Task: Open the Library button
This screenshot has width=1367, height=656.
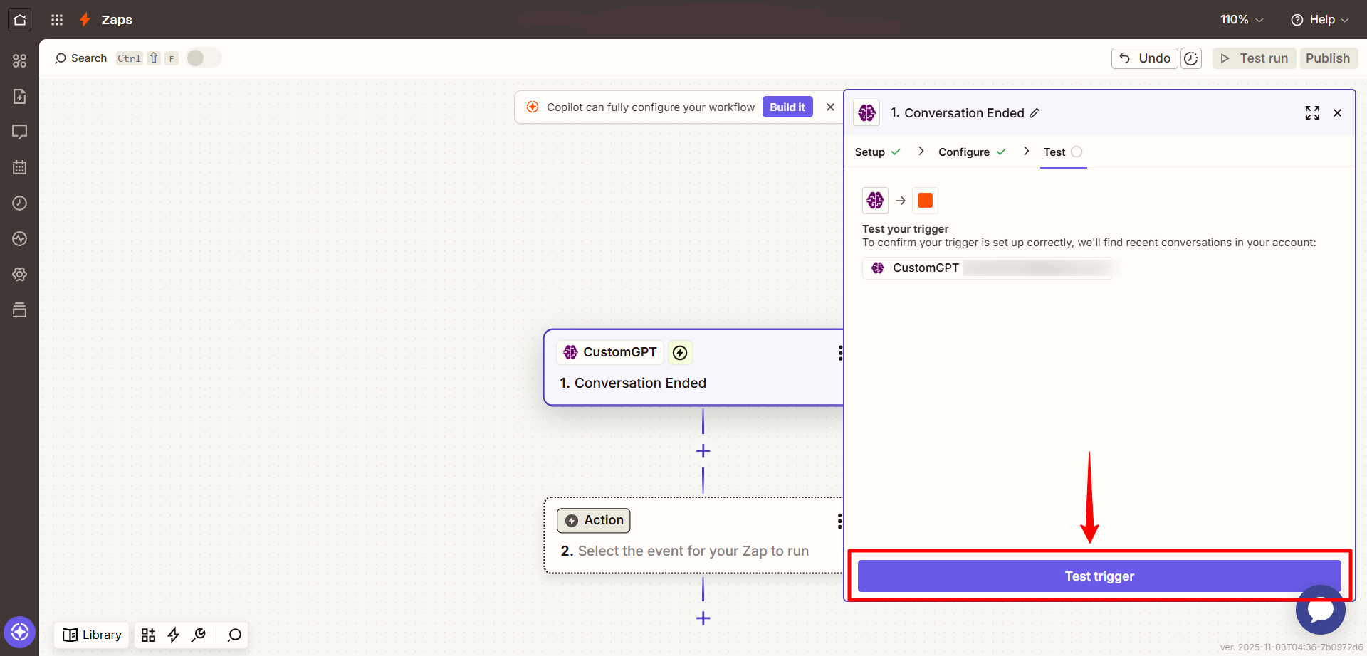Action: (x=92, y=635)
